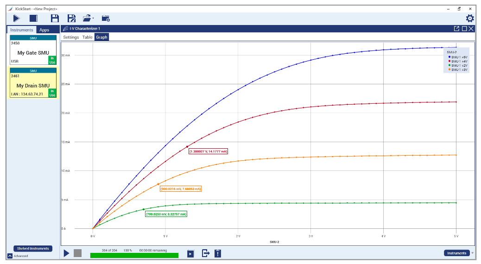Select the My Gate SMU 2450 instrument card
Image resolution: width=481 pixels, height=264 pixels.
tap(33, 50)
